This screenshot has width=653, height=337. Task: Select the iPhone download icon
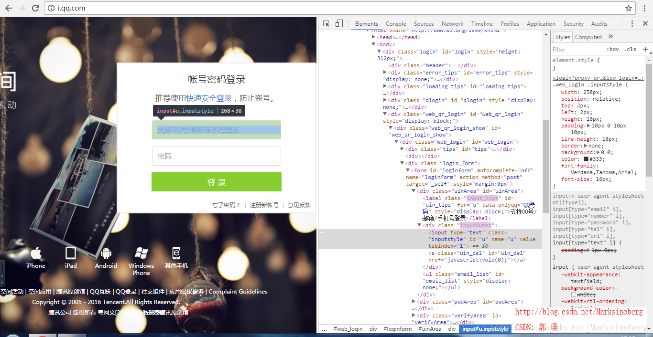coord(36,253)
